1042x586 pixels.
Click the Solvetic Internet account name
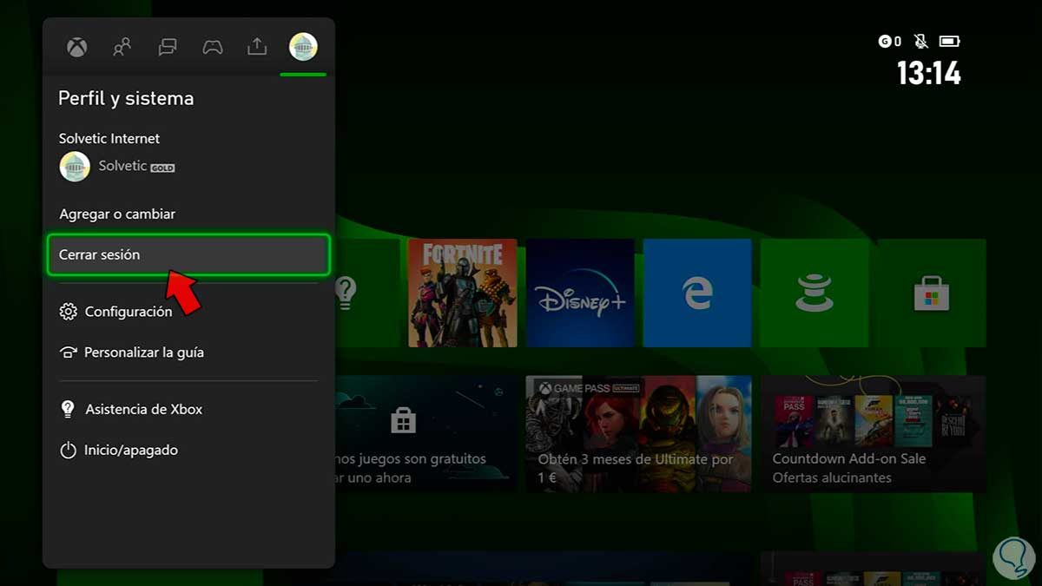tap(109, 138)
